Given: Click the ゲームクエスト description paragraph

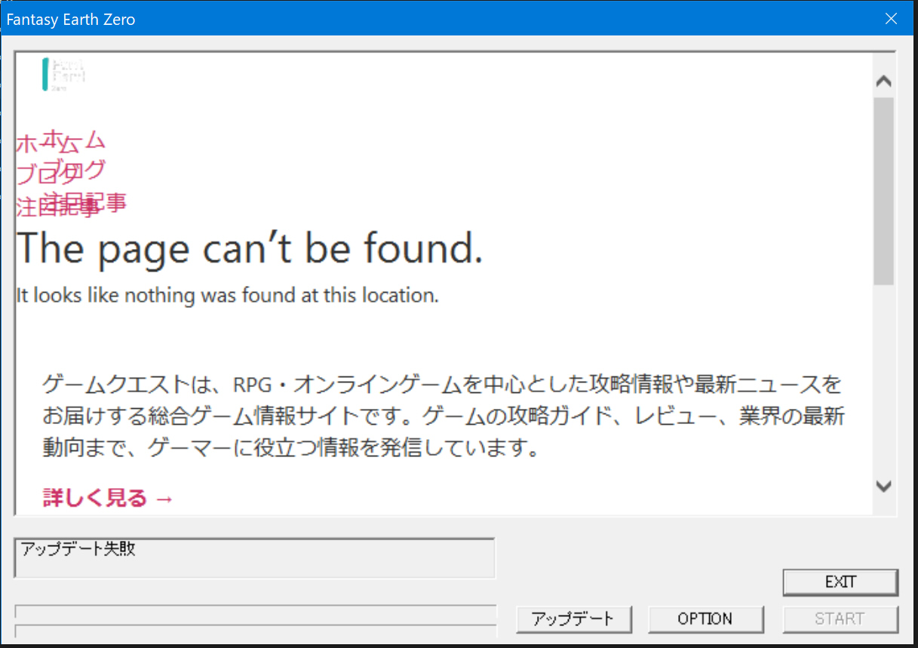Looking at the screenshot, I should [x=443, y=416].
